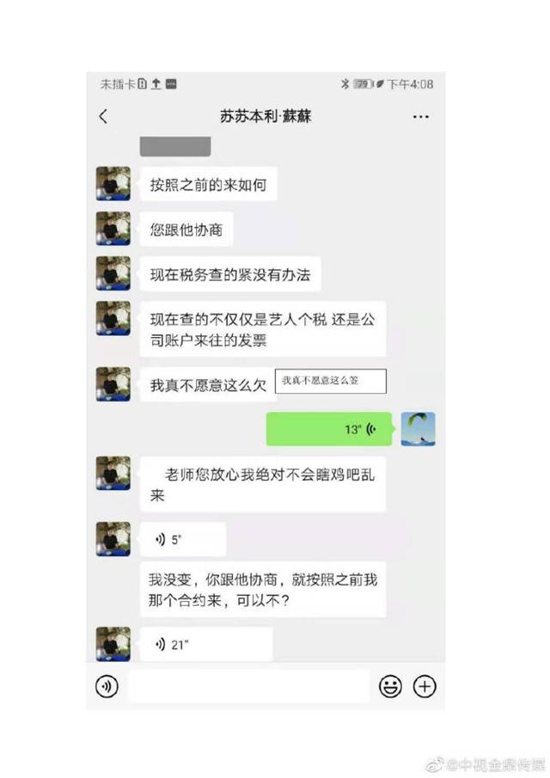This screenshot has width=550, height=778.
Task: Focus the message text input field
Action: (249, 687)
